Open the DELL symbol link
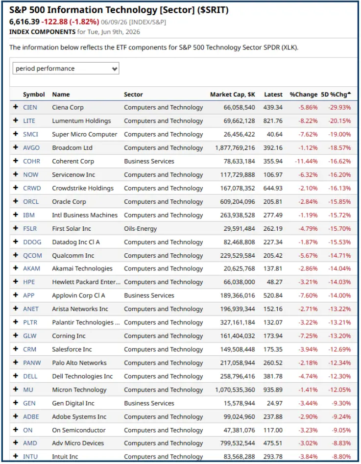The height and width of the screenshot is (464, 361). pyautogui.click(x=30, y=376)
